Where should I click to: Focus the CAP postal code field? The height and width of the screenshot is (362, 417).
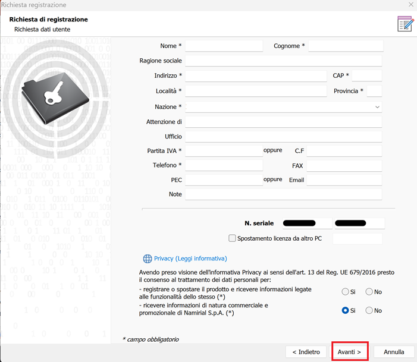tap(366, 76)
